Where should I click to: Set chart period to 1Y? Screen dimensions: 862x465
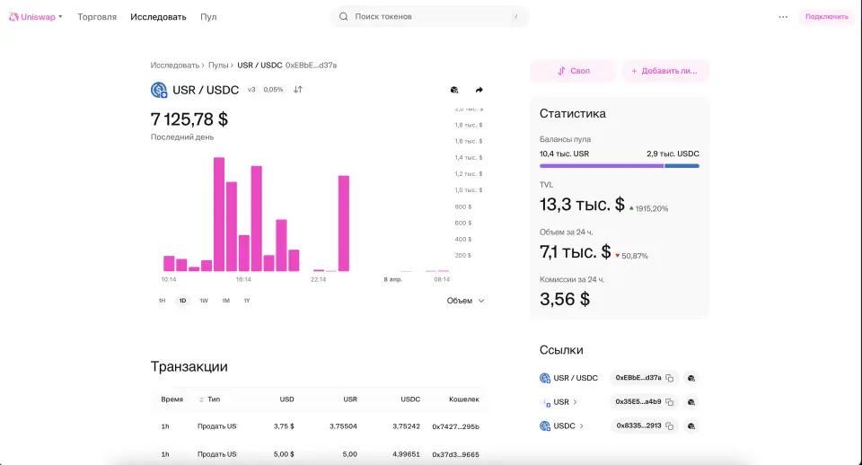(247, 301)
